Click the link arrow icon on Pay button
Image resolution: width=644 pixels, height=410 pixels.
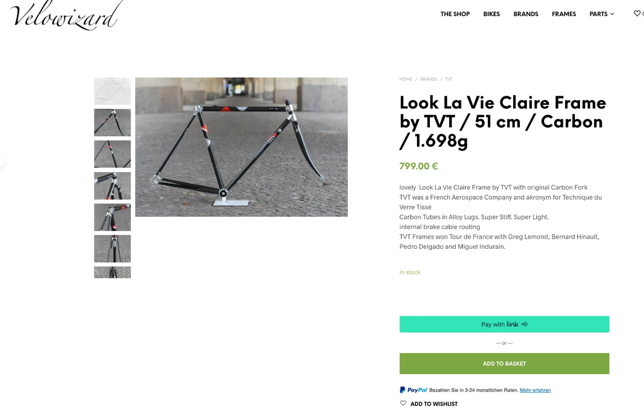click(x=524, y=324)
